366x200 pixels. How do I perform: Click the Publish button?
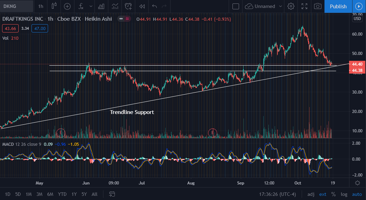[x=338, y=6]
